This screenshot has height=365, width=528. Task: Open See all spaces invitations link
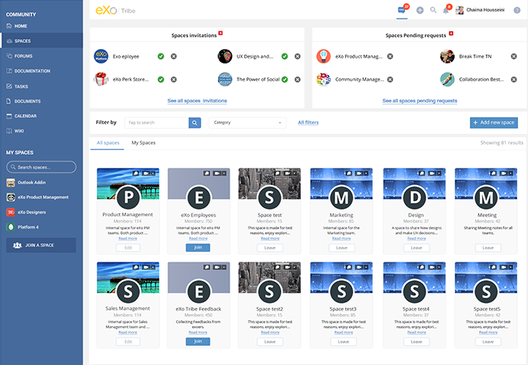point(197,101)
